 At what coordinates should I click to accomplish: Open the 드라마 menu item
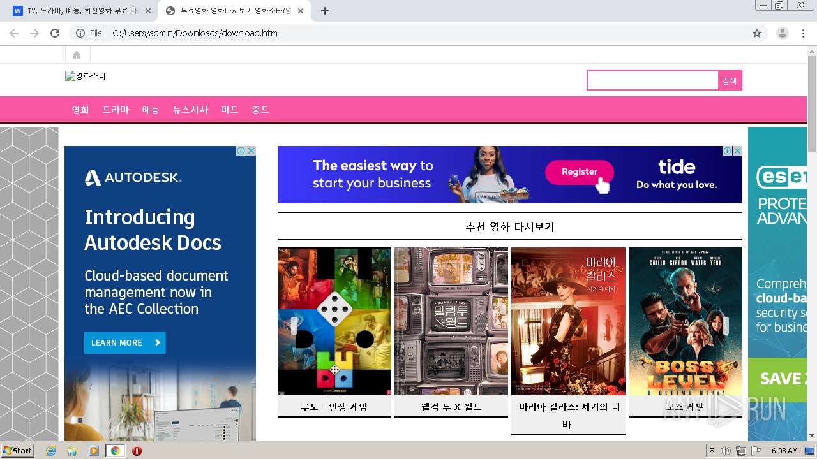116,110
